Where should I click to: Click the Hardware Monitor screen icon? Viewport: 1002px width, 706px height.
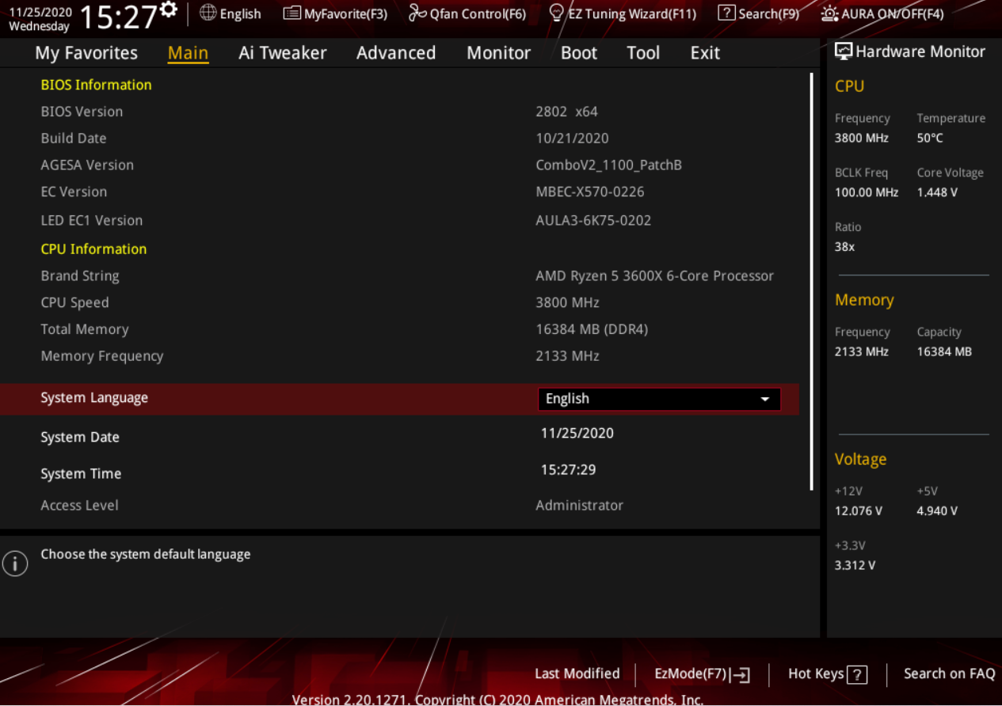click(x=844, y=51)
